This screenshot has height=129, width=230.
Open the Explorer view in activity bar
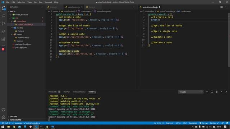tap(3, 8)
